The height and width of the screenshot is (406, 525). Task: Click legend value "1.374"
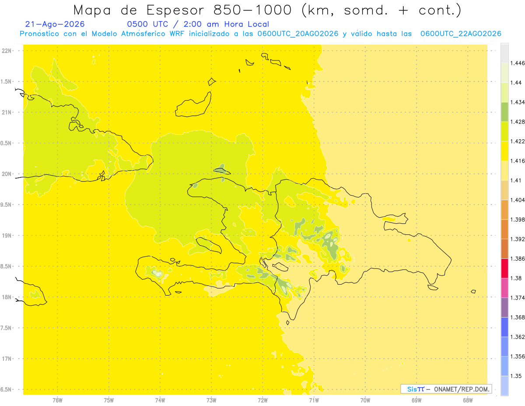tap(518, 298)
